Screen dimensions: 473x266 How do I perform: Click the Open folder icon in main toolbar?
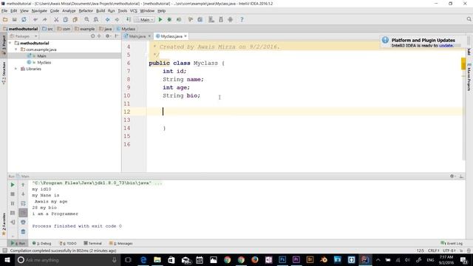5,20
